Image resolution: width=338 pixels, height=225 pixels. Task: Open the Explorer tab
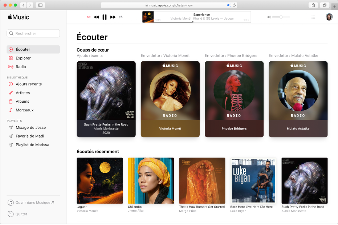click(24, 58)
